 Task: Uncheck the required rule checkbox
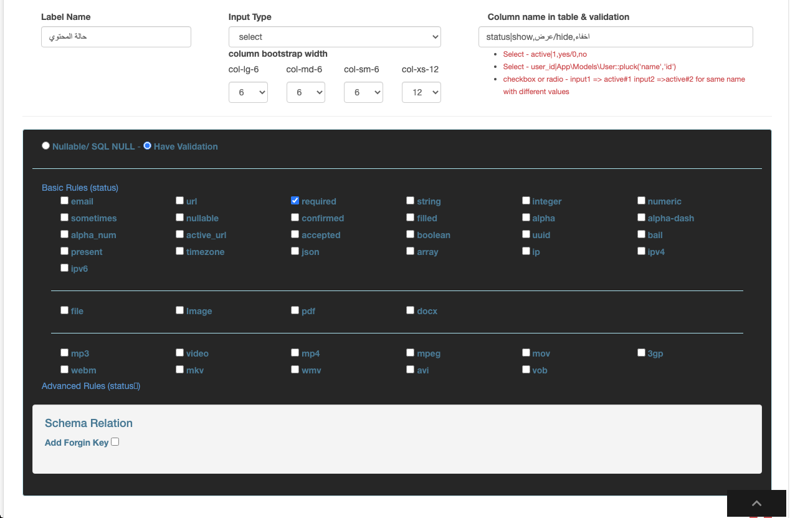pos(295,201)
